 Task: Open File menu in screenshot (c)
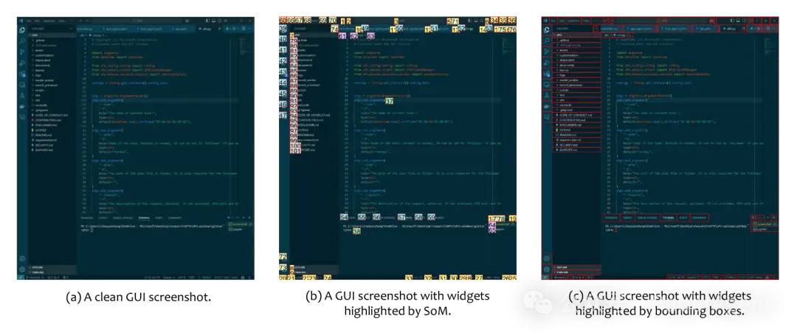pyautogui.click(x=553, y=21)
